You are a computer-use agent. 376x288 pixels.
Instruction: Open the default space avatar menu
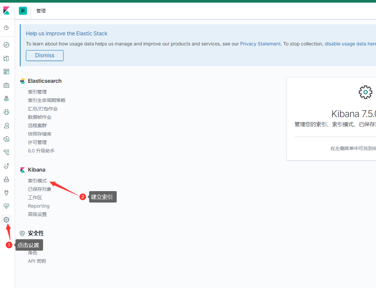pyautogui.click(x=23, y=11)
